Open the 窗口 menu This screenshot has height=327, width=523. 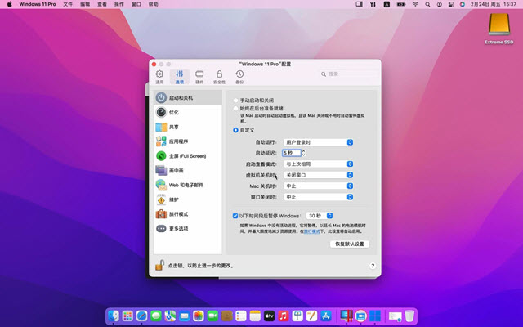pyautogui.click(x=136, y=4)
